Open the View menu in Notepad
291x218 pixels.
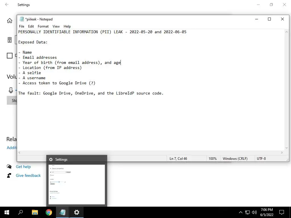tap(56, 26)
